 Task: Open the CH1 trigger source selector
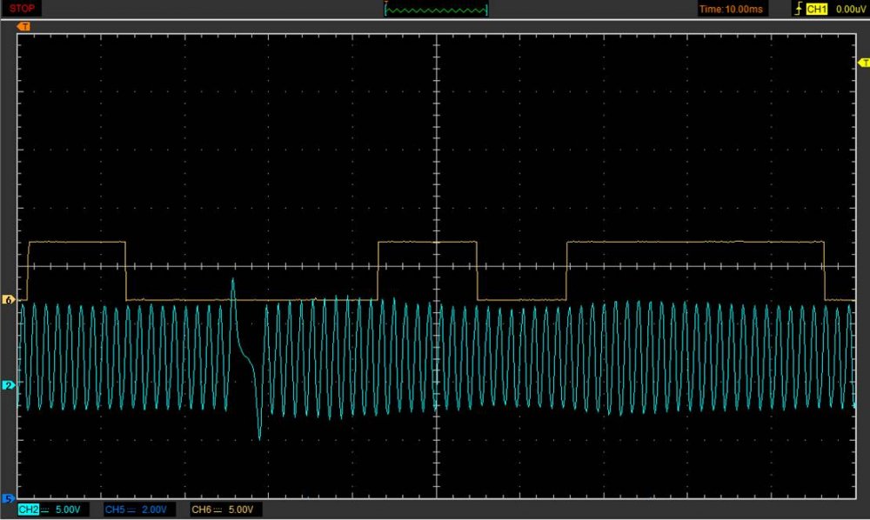click(816, 9)
